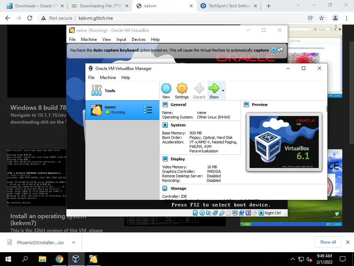Screen dimensions: 354x266
Task: Click the VirtualBox 6.1 preview thumbnail
Action: pyautogui.click(x=284, y=142)
